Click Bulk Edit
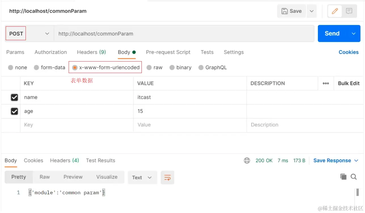Screen dimensions: 365x213 click(x=349, y=83)
